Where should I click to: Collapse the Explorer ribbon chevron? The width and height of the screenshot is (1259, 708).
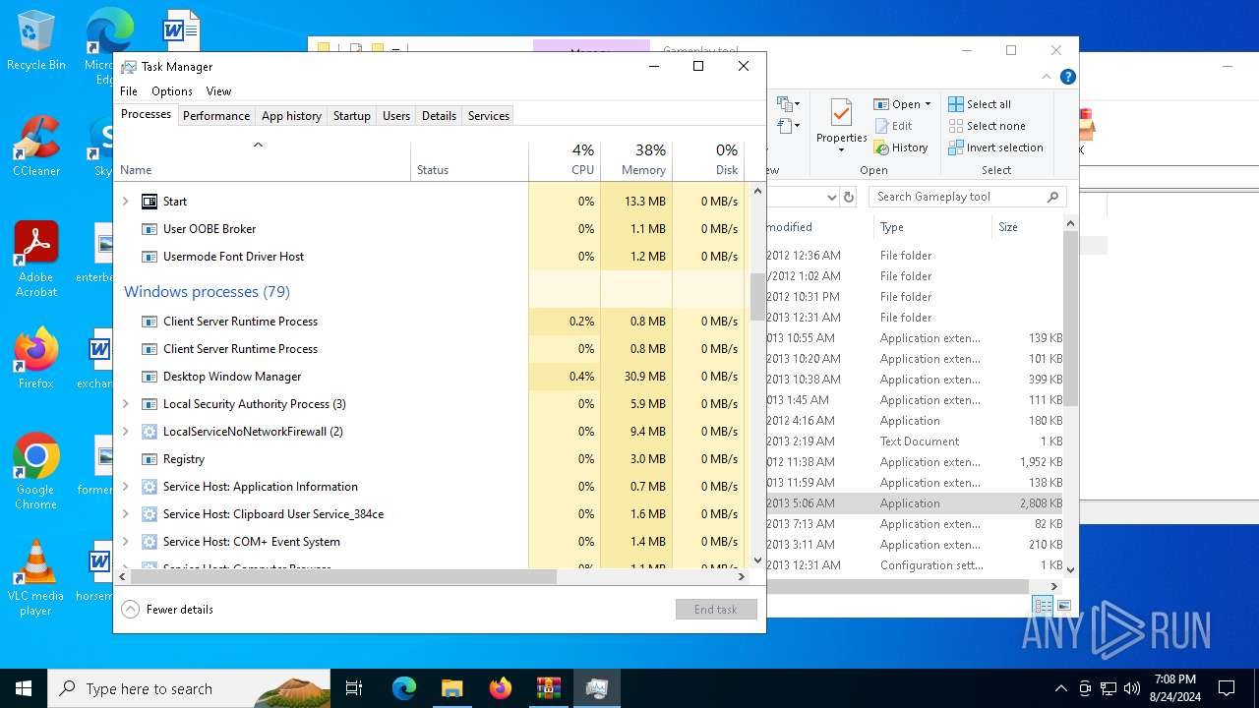1047,77
